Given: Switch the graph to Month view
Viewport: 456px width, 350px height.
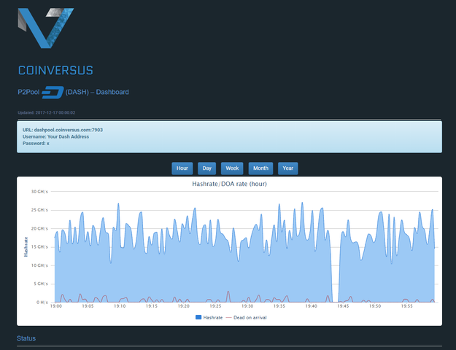Looking at the screenshot, I should (260, 168).
